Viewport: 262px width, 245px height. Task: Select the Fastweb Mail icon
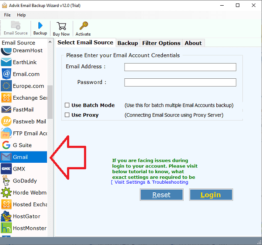(x=6, y=121)
